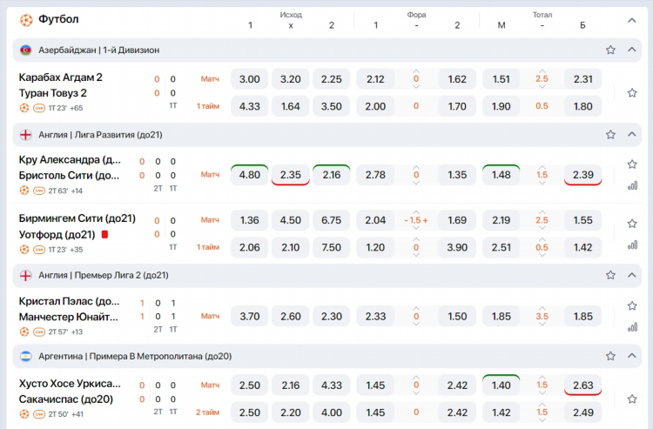653x429 pixels.
Task: Star the Англия Премьер Лига 2 league
Action: (610, 275)
